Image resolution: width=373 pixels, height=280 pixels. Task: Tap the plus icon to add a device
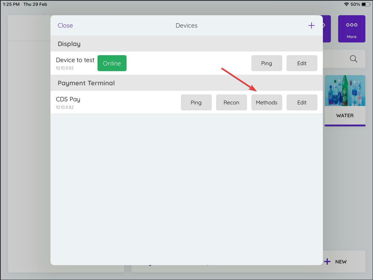[x=311, y=25]
